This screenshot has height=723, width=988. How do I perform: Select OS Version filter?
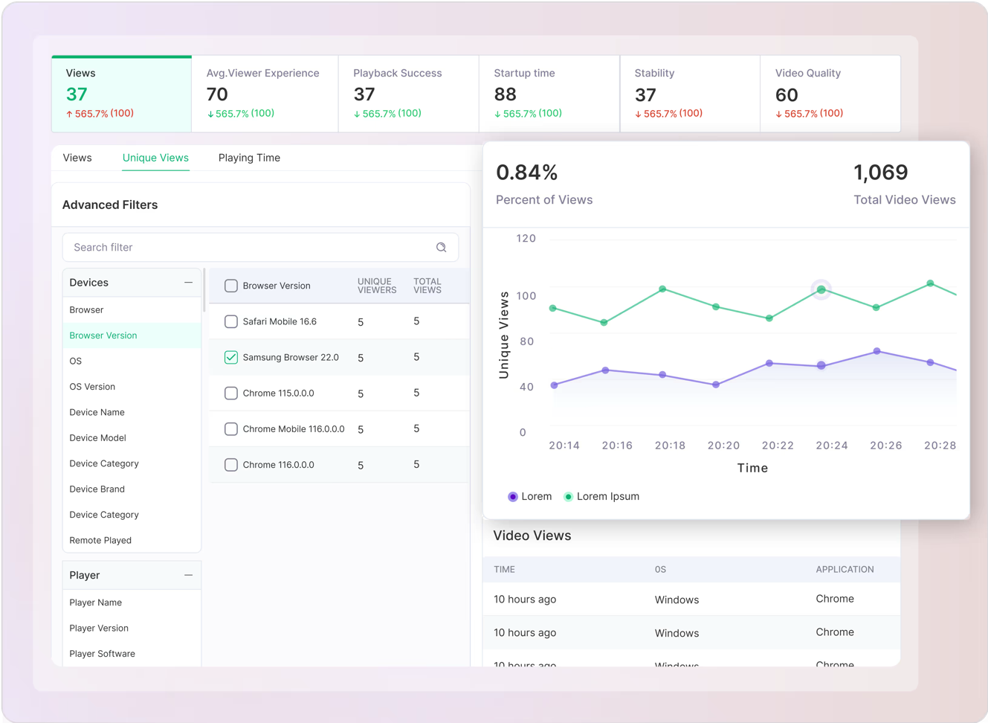(92, 387)
